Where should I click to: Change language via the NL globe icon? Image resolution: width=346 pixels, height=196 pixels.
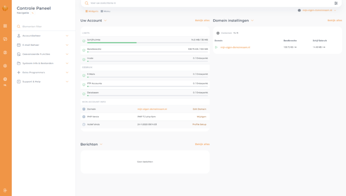pyautogui.click(x=5, y=79)
